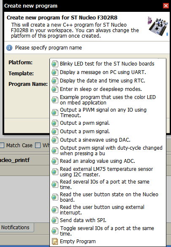171x247 pixels.
Task: Click the icon beside sinewave using DAC entry
Action: 55,140
